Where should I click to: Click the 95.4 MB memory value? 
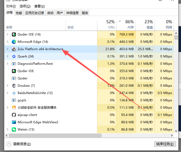click(x=127, y=115)
